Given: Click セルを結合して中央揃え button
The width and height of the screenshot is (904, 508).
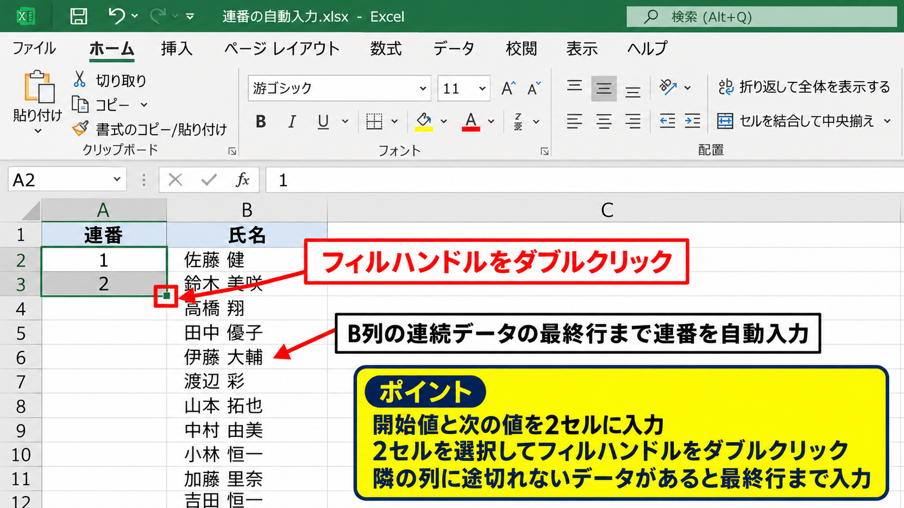Looking at the screenshot, I should [x=796, y=121].
